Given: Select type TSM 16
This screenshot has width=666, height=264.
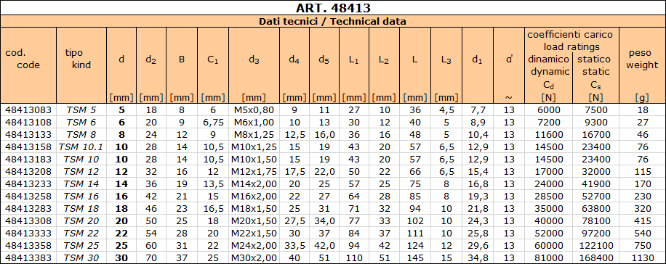Looking at the screenshot, I should (x=81, y=197).
